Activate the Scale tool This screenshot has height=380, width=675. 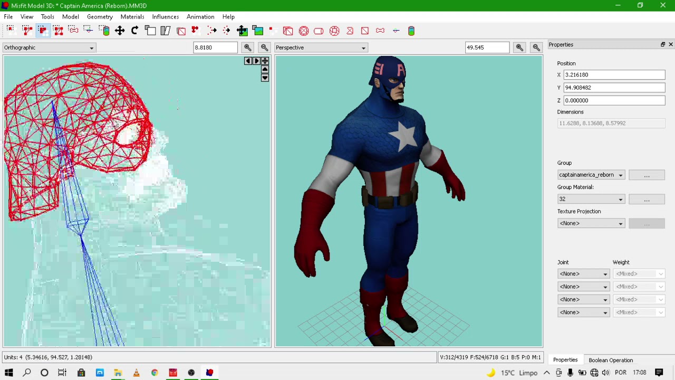point(150,31)
